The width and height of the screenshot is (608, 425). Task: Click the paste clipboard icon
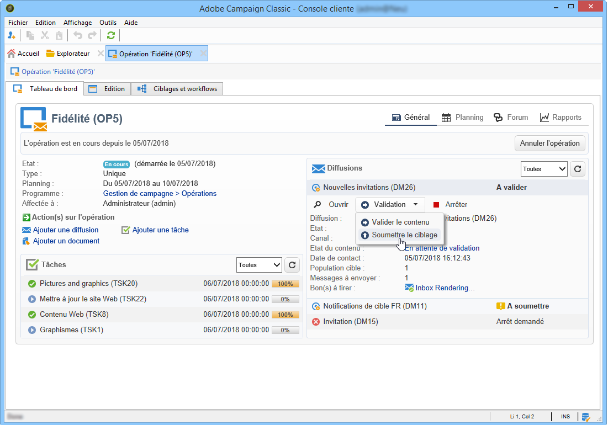(59, 36)
